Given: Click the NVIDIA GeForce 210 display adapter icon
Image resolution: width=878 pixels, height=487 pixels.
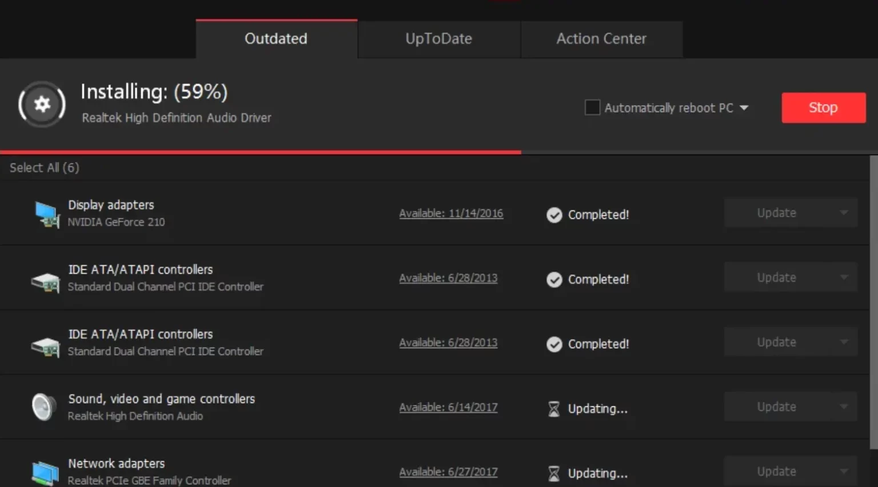Looking at the screenshot, I should (46, 214).
